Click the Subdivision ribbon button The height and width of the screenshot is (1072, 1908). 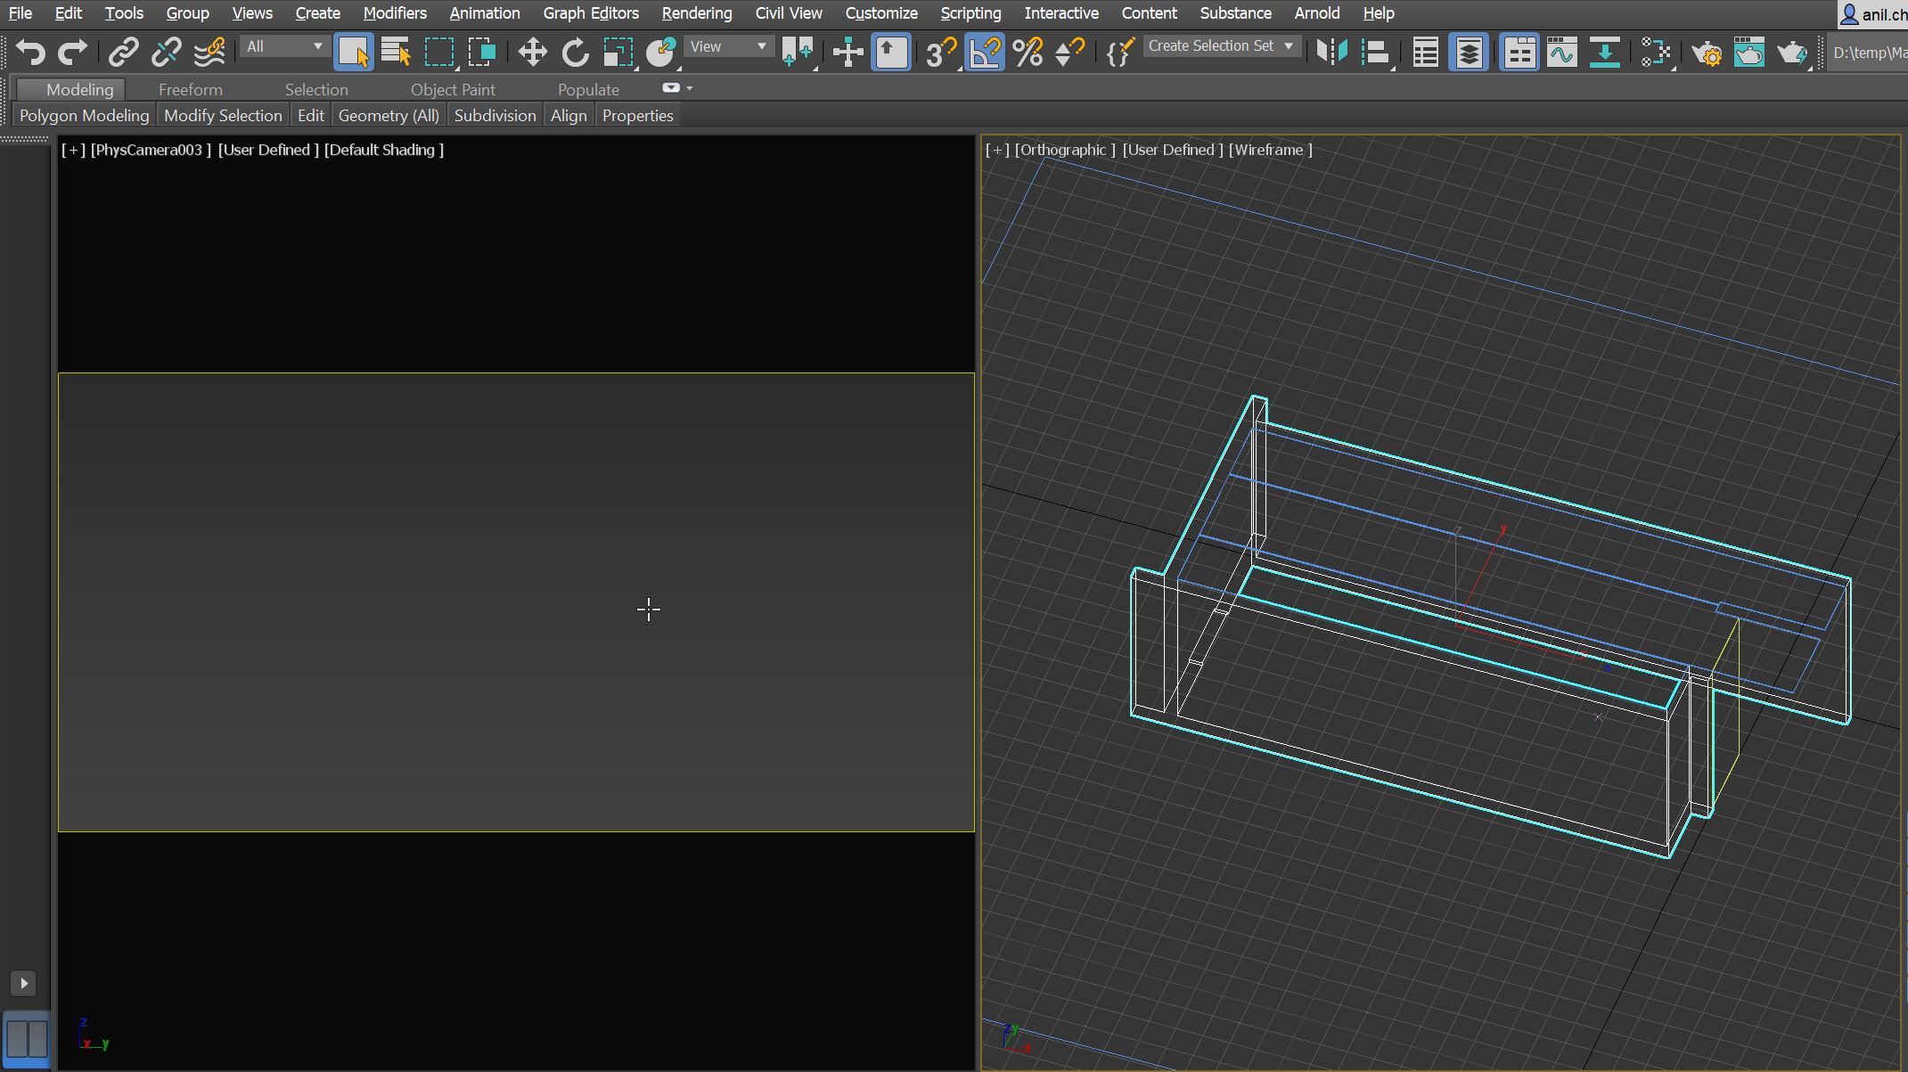pos(495,114)
